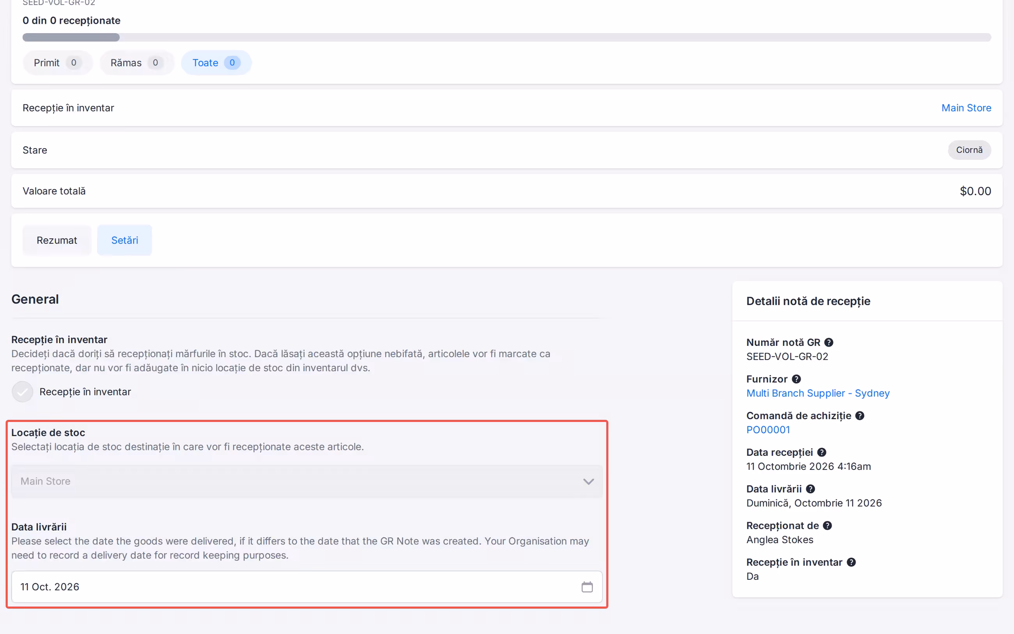Click the General section heading
The height and width of the screenshot is (634, 1014).
pos(35,299)
